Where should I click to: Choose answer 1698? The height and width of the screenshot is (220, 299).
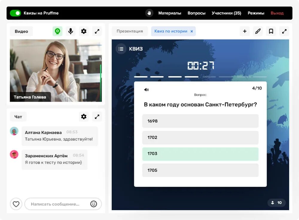click(x=200, y=121)
